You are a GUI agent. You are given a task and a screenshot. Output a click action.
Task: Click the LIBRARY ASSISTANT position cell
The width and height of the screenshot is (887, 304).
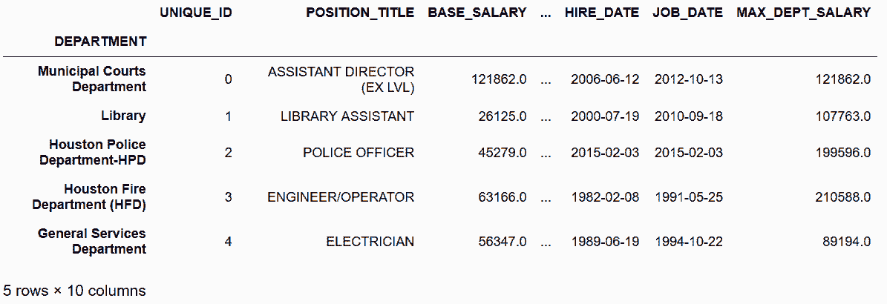pos(347,116)
